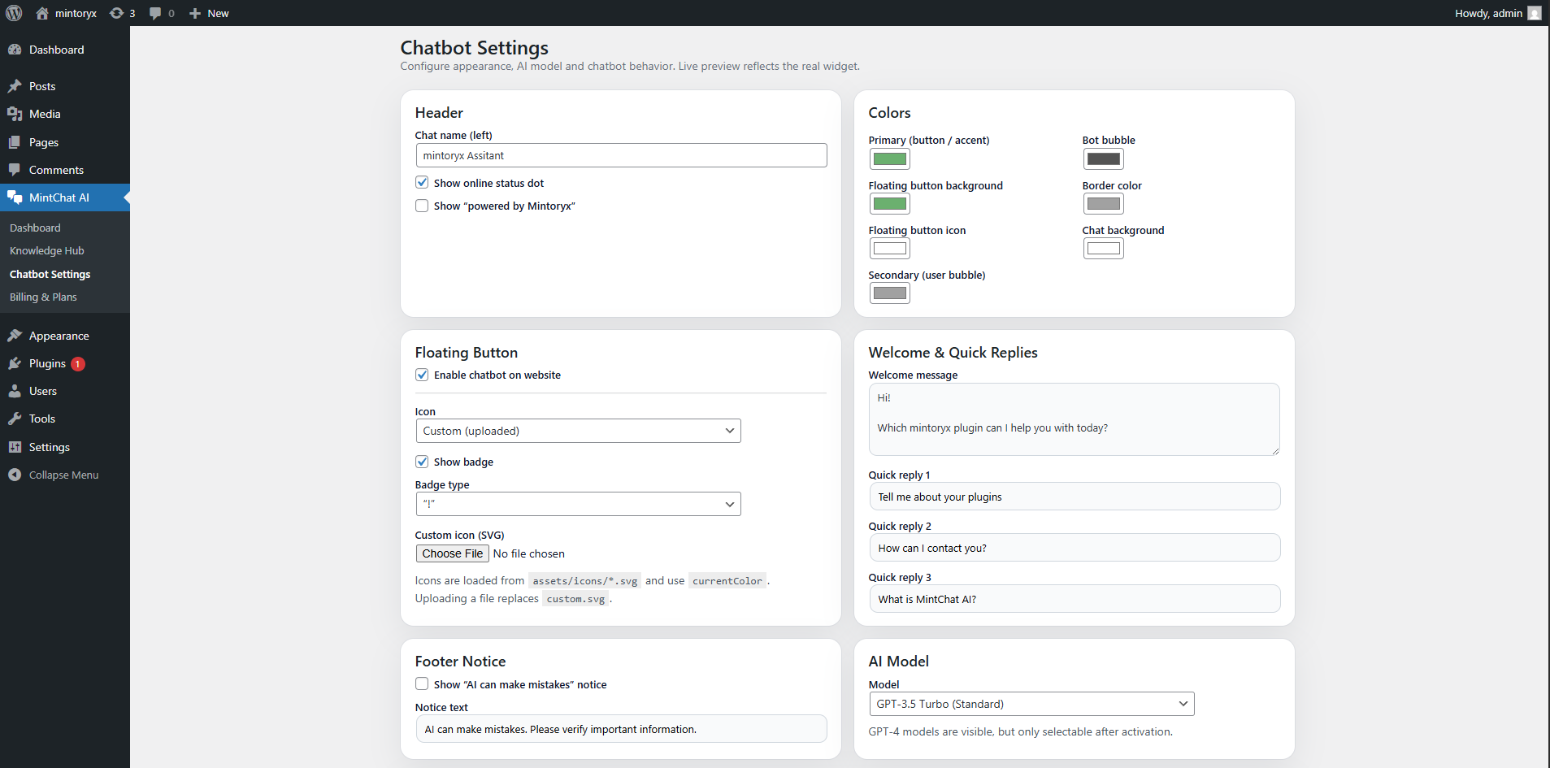The width and height of the screenshot is (1550, 768).
Task: Change the AI Model dropdown
Action: 1031,703
